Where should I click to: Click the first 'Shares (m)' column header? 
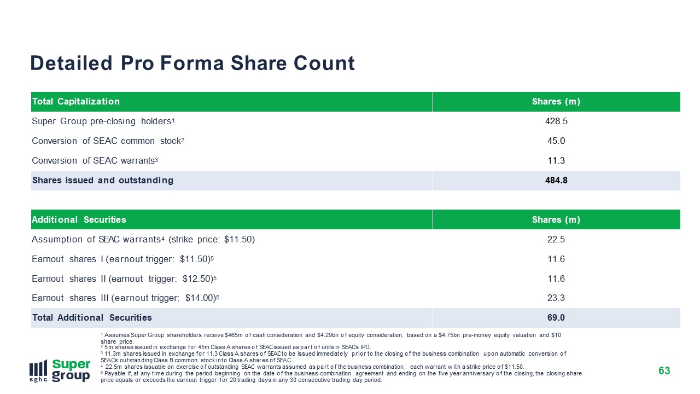pyautogui.click(x=556, y=102)
